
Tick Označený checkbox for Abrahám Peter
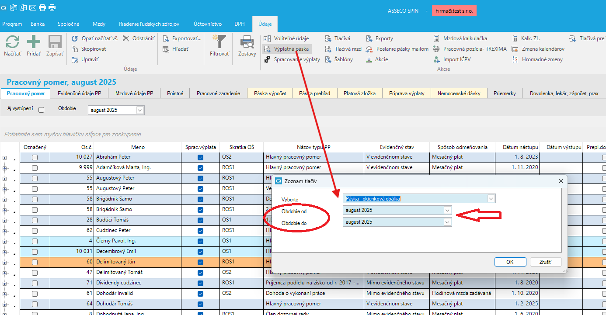(x=35, y=157)
